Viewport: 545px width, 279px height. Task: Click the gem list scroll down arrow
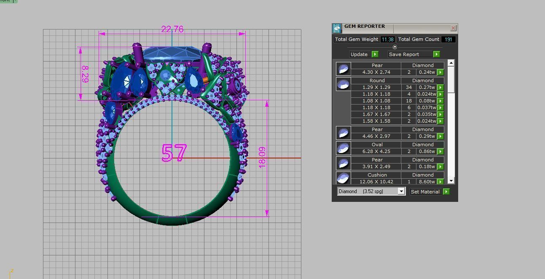pos(451,181)
